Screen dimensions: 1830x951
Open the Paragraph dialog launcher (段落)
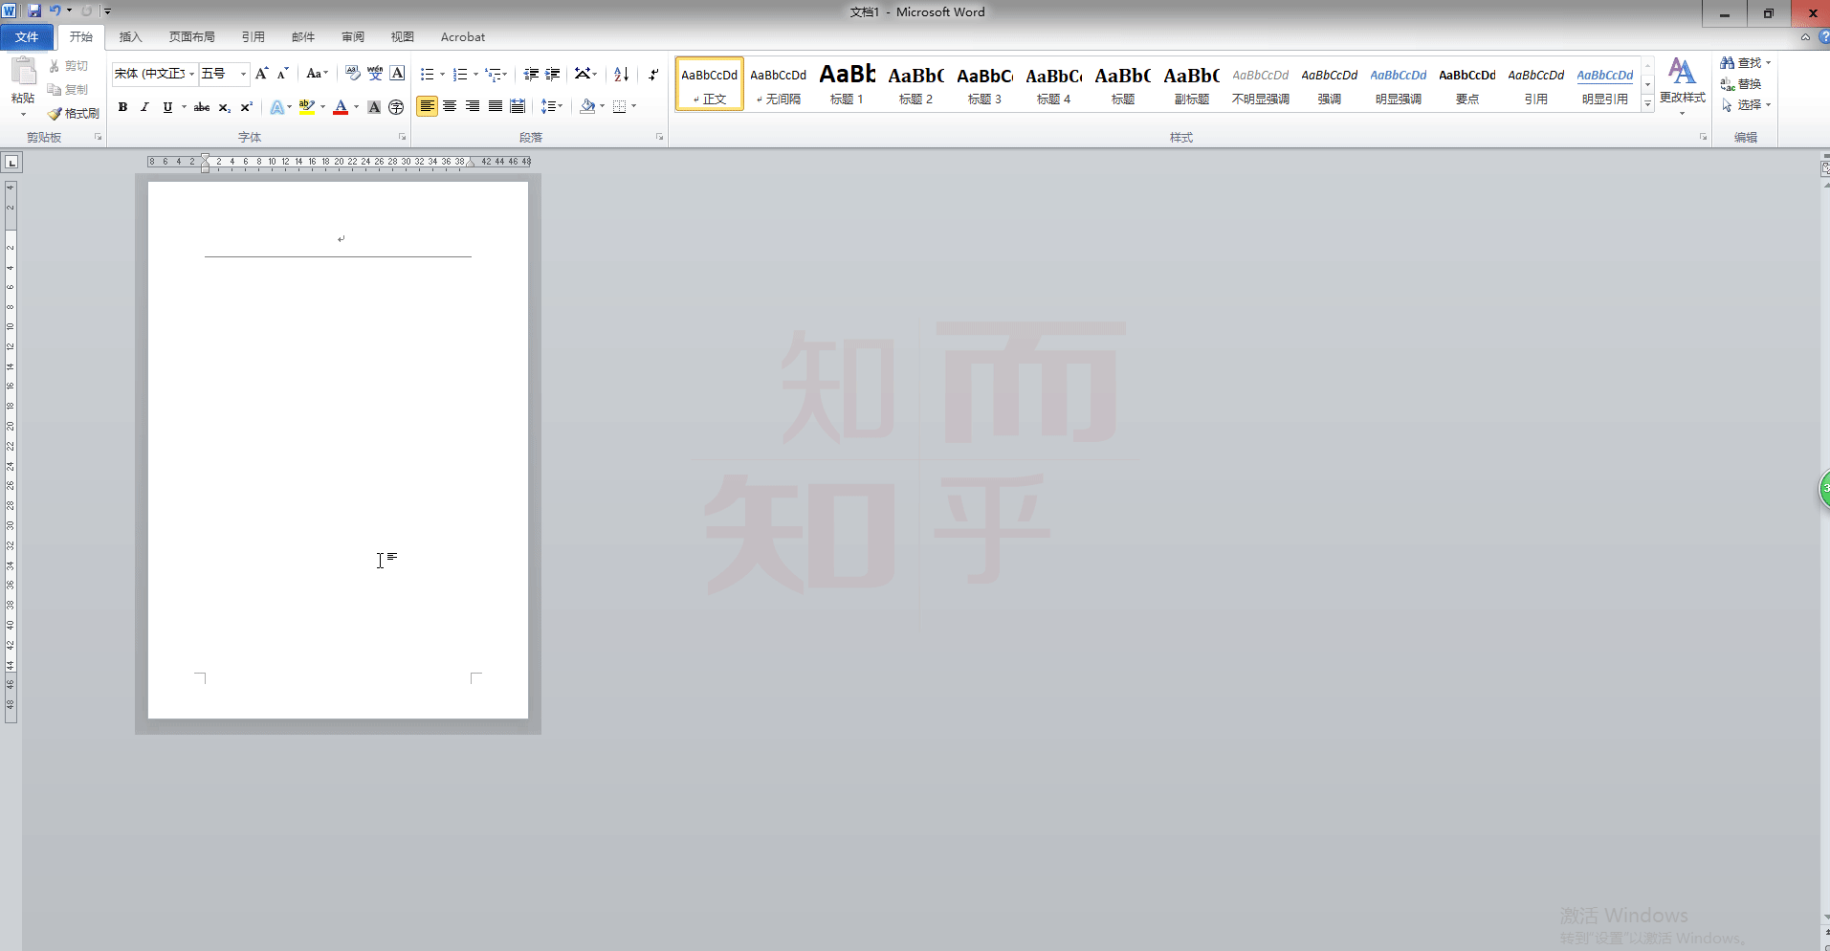tap(659, 137)
